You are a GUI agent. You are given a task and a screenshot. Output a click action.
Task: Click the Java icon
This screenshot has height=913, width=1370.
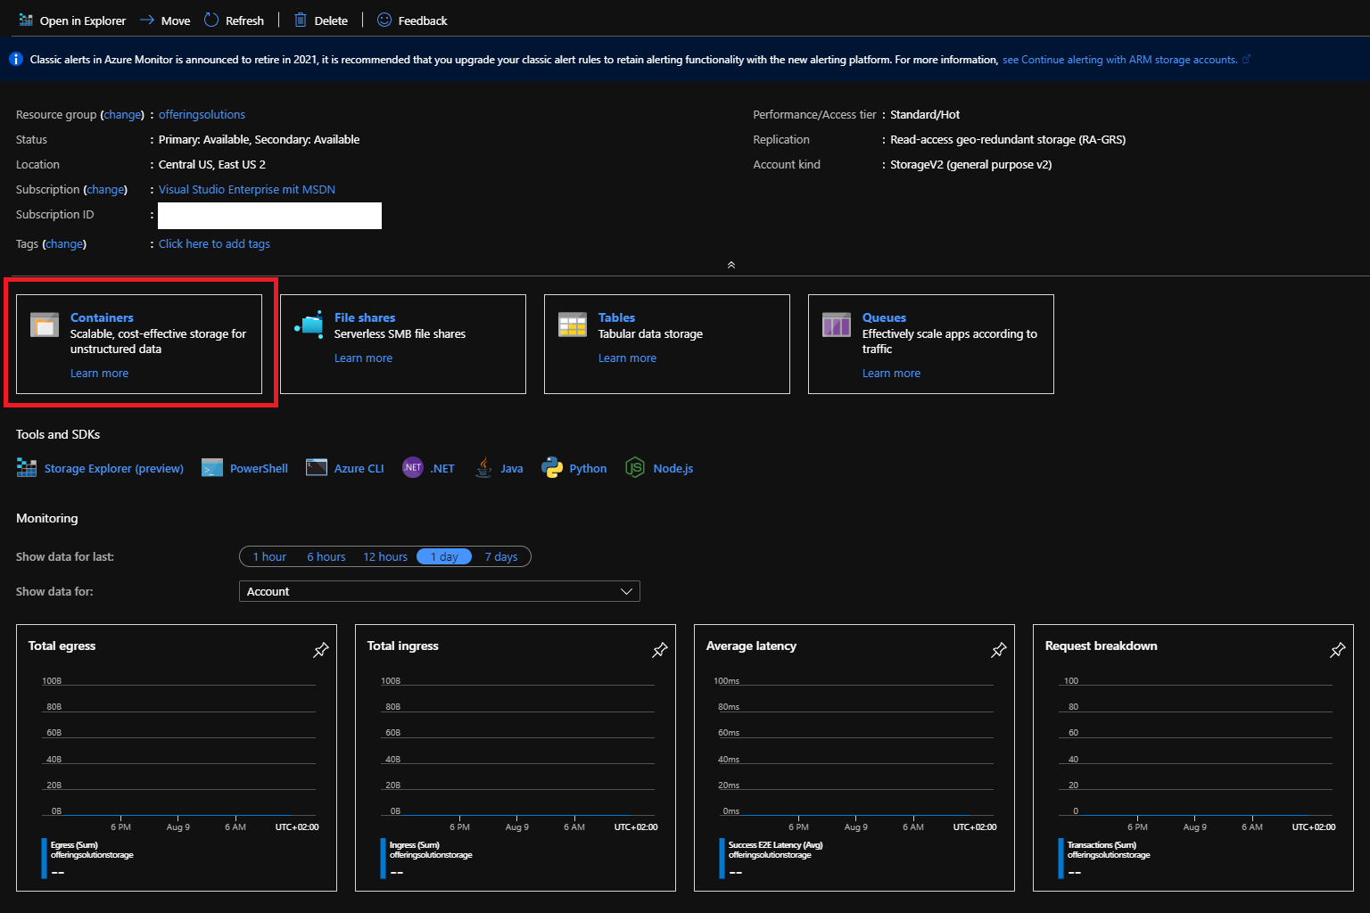(x=483, y=467)
